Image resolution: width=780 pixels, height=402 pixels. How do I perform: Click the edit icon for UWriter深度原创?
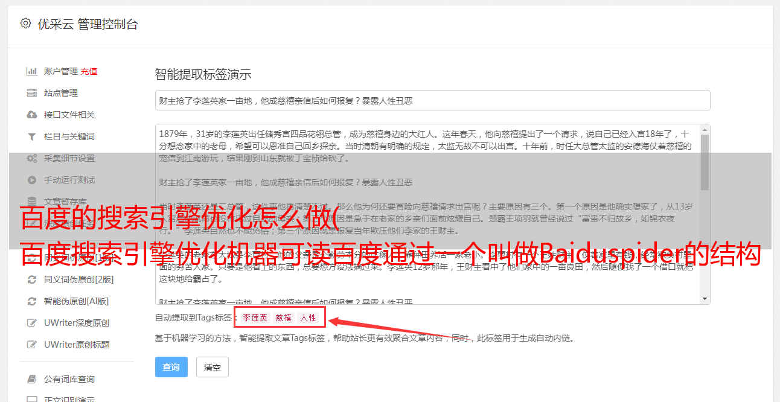pos(32,323)
